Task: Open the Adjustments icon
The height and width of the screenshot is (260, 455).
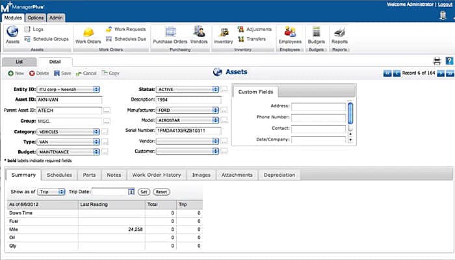Action: click(x=240, y=29)
